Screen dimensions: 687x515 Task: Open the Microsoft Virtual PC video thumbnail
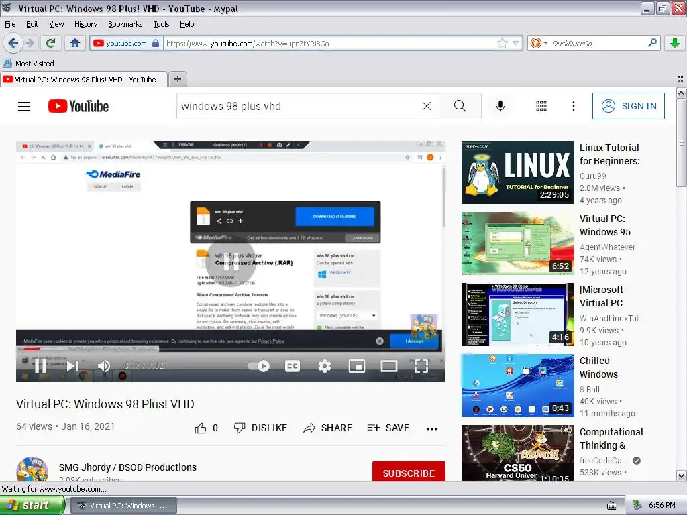517,314
